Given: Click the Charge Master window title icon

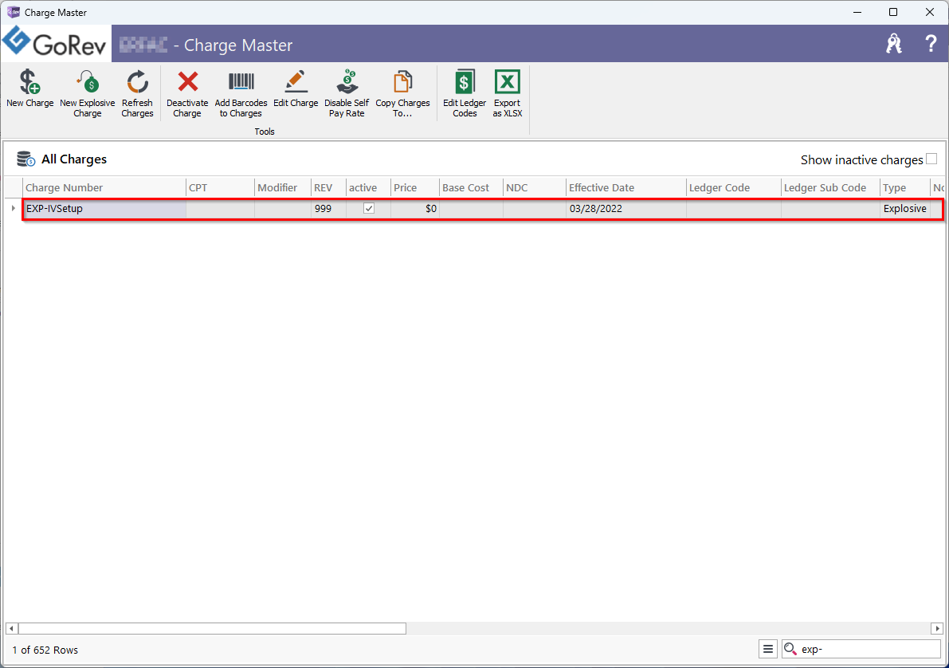Looking at the screenshot, I should click(x=13, y=12).
